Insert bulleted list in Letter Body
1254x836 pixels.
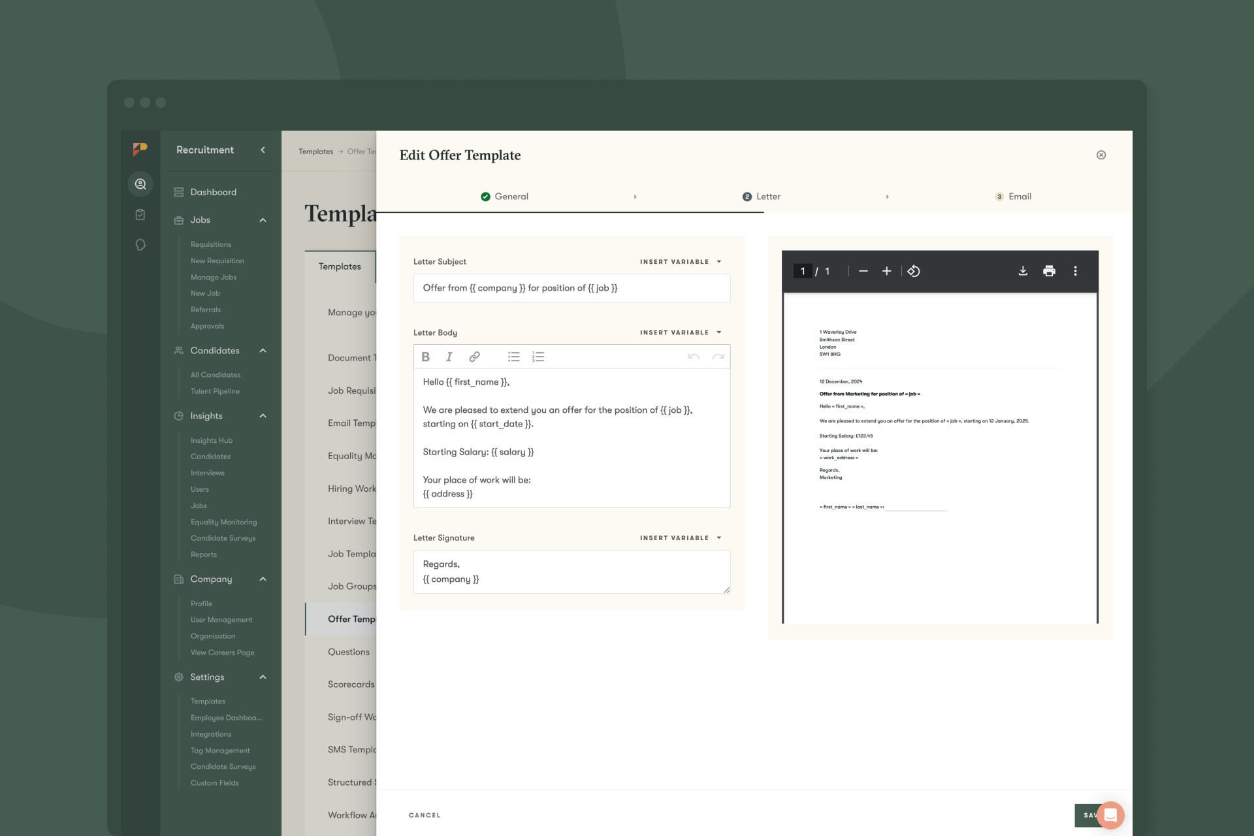tap(514, 357)
